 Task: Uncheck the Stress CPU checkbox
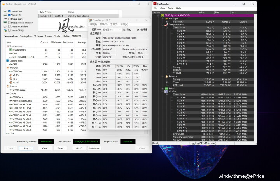click(9, 11)
